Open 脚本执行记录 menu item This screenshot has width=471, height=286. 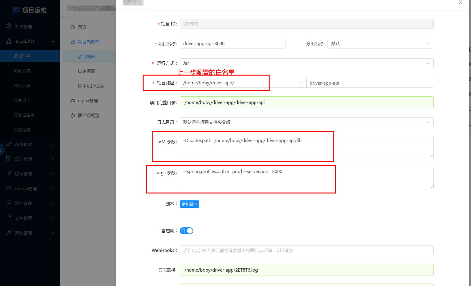click(x=91, y=86)
